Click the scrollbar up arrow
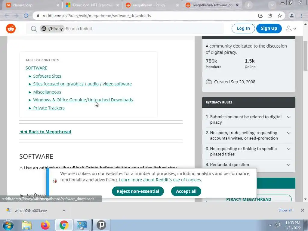 pos(306,24)
